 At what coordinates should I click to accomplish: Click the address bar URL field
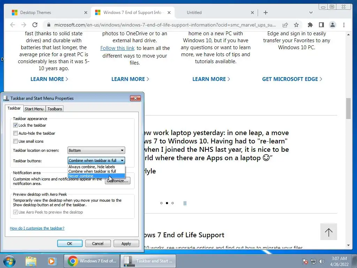(x=165, y=25)
